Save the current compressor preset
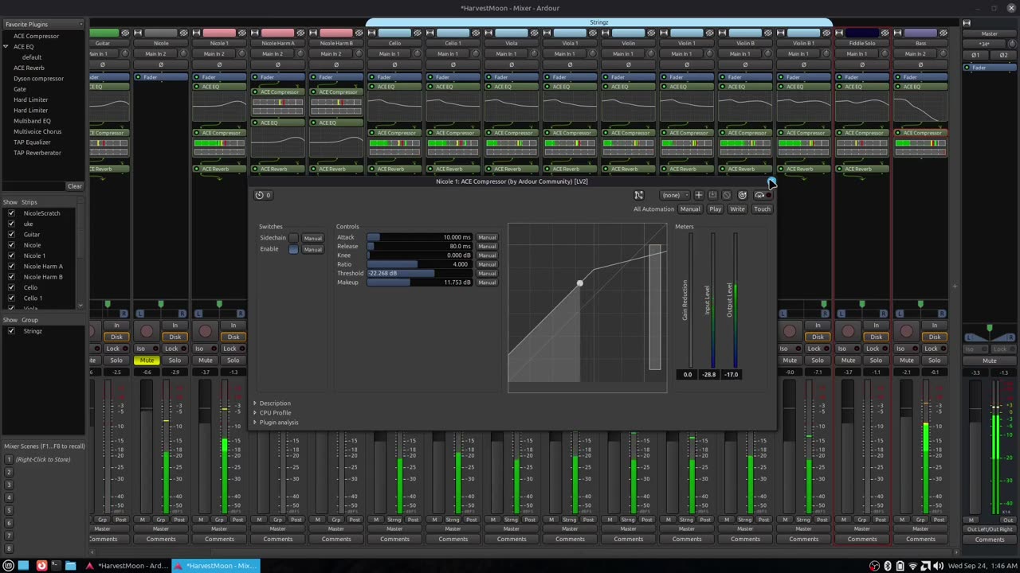 tap(712, 195)
